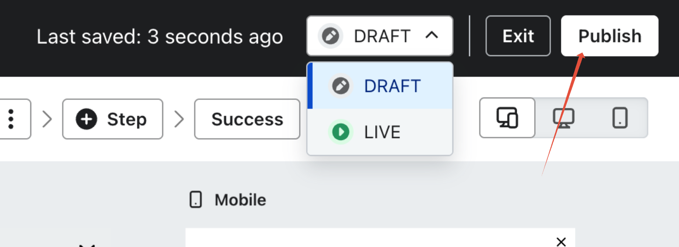Switch to combined desktop and mobile preview
Viewport: 679px width, 247px height.
coord(507,118)
